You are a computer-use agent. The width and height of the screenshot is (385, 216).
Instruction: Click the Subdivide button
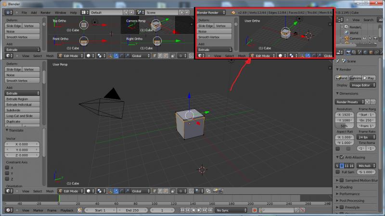22,110
